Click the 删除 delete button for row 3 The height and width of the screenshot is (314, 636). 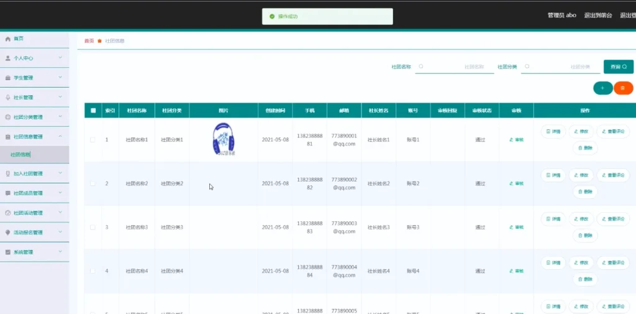pos(584,235)
